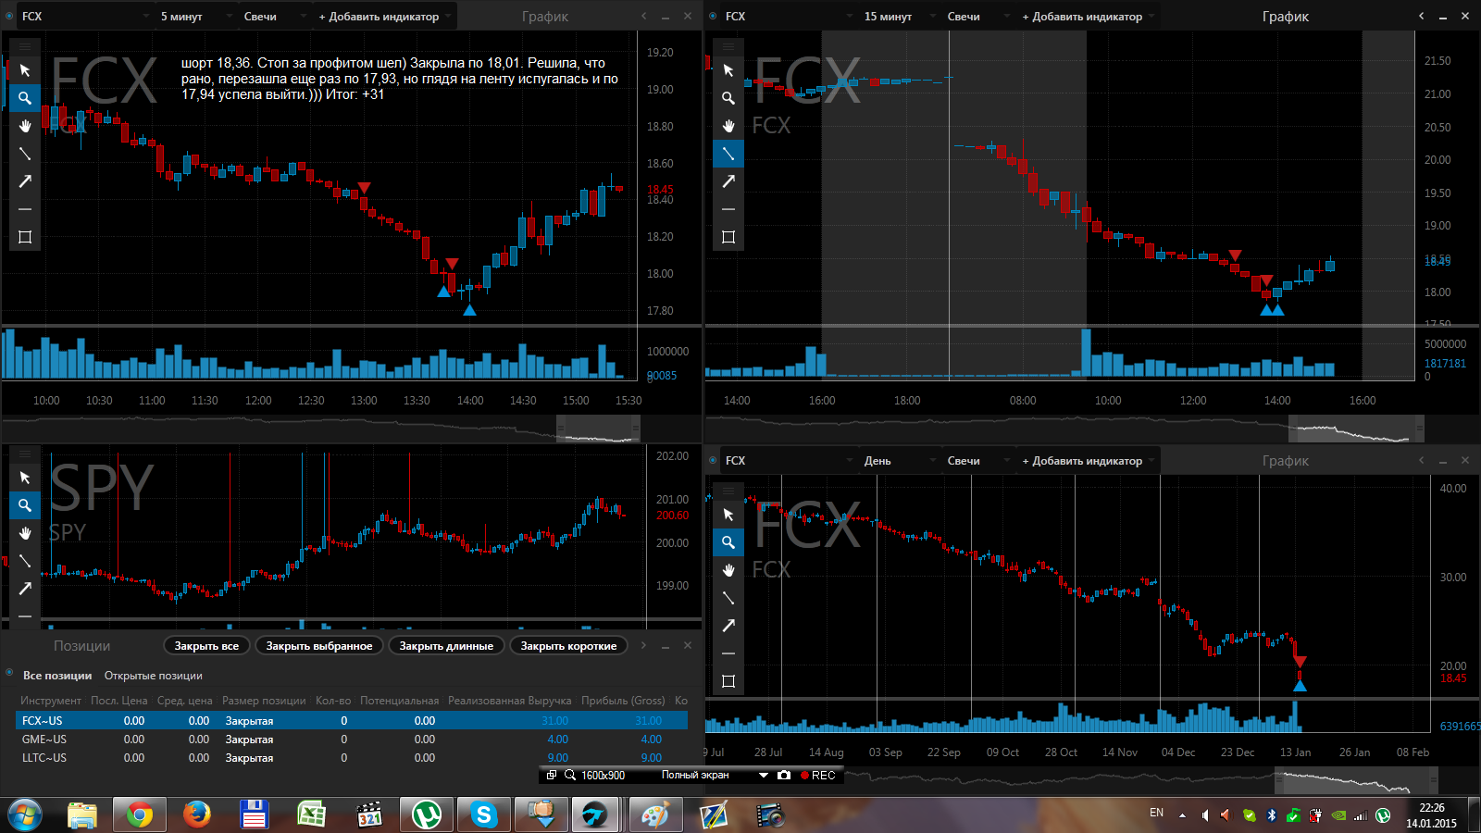Screen dimensions: 1481x833
Task: Pick the hand pan tool on 15-minute FCX chart
Action: click(728, 126)
